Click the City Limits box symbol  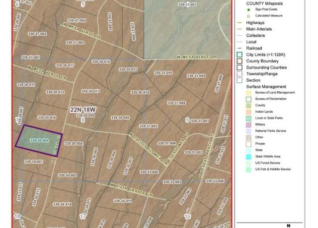coord(239,55)
